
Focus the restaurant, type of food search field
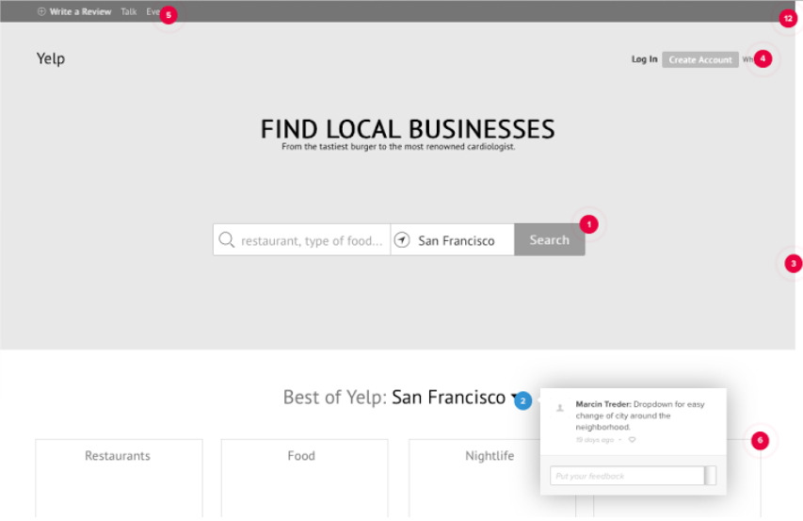click(x=301, y=239)
